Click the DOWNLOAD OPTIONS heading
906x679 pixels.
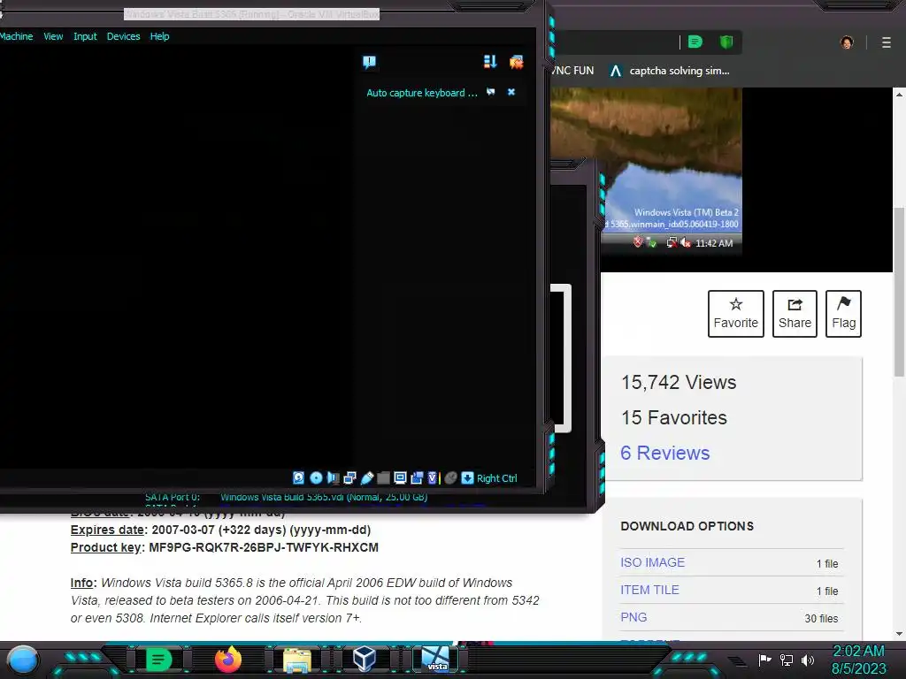pyautogui.click(x=687, y=526)
